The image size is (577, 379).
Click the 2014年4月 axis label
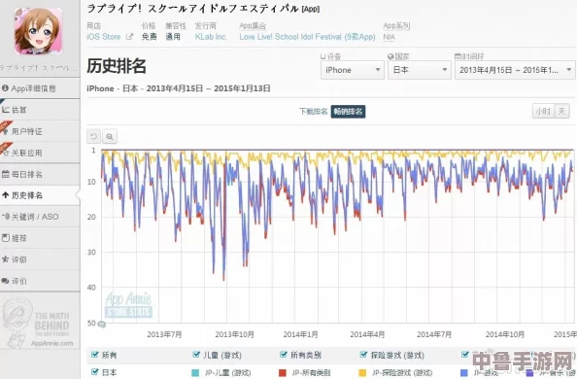click(x=367, y=334)
